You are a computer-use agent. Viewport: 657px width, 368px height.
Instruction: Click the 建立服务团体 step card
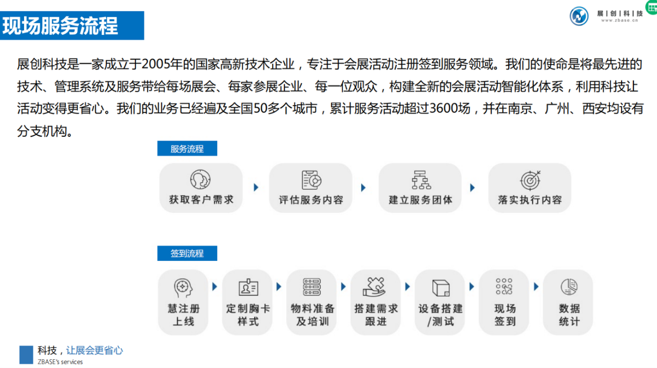[x=420, y=188]
